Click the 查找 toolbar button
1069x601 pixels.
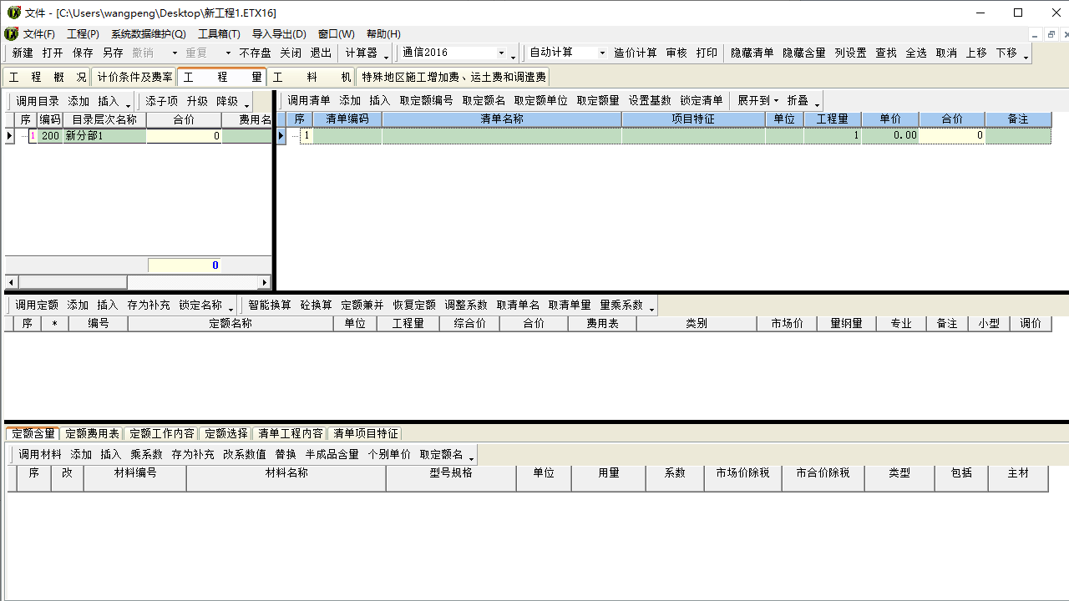click(x=886, y=53)
